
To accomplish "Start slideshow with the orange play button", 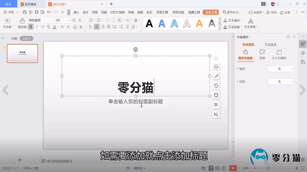I will click(x=233, y=168).
